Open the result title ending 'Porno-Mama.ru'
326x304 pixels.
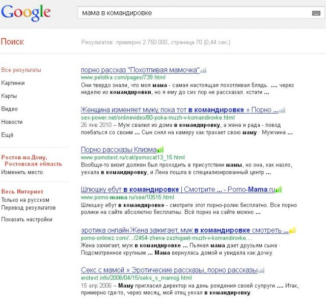[x=178, y=189]
